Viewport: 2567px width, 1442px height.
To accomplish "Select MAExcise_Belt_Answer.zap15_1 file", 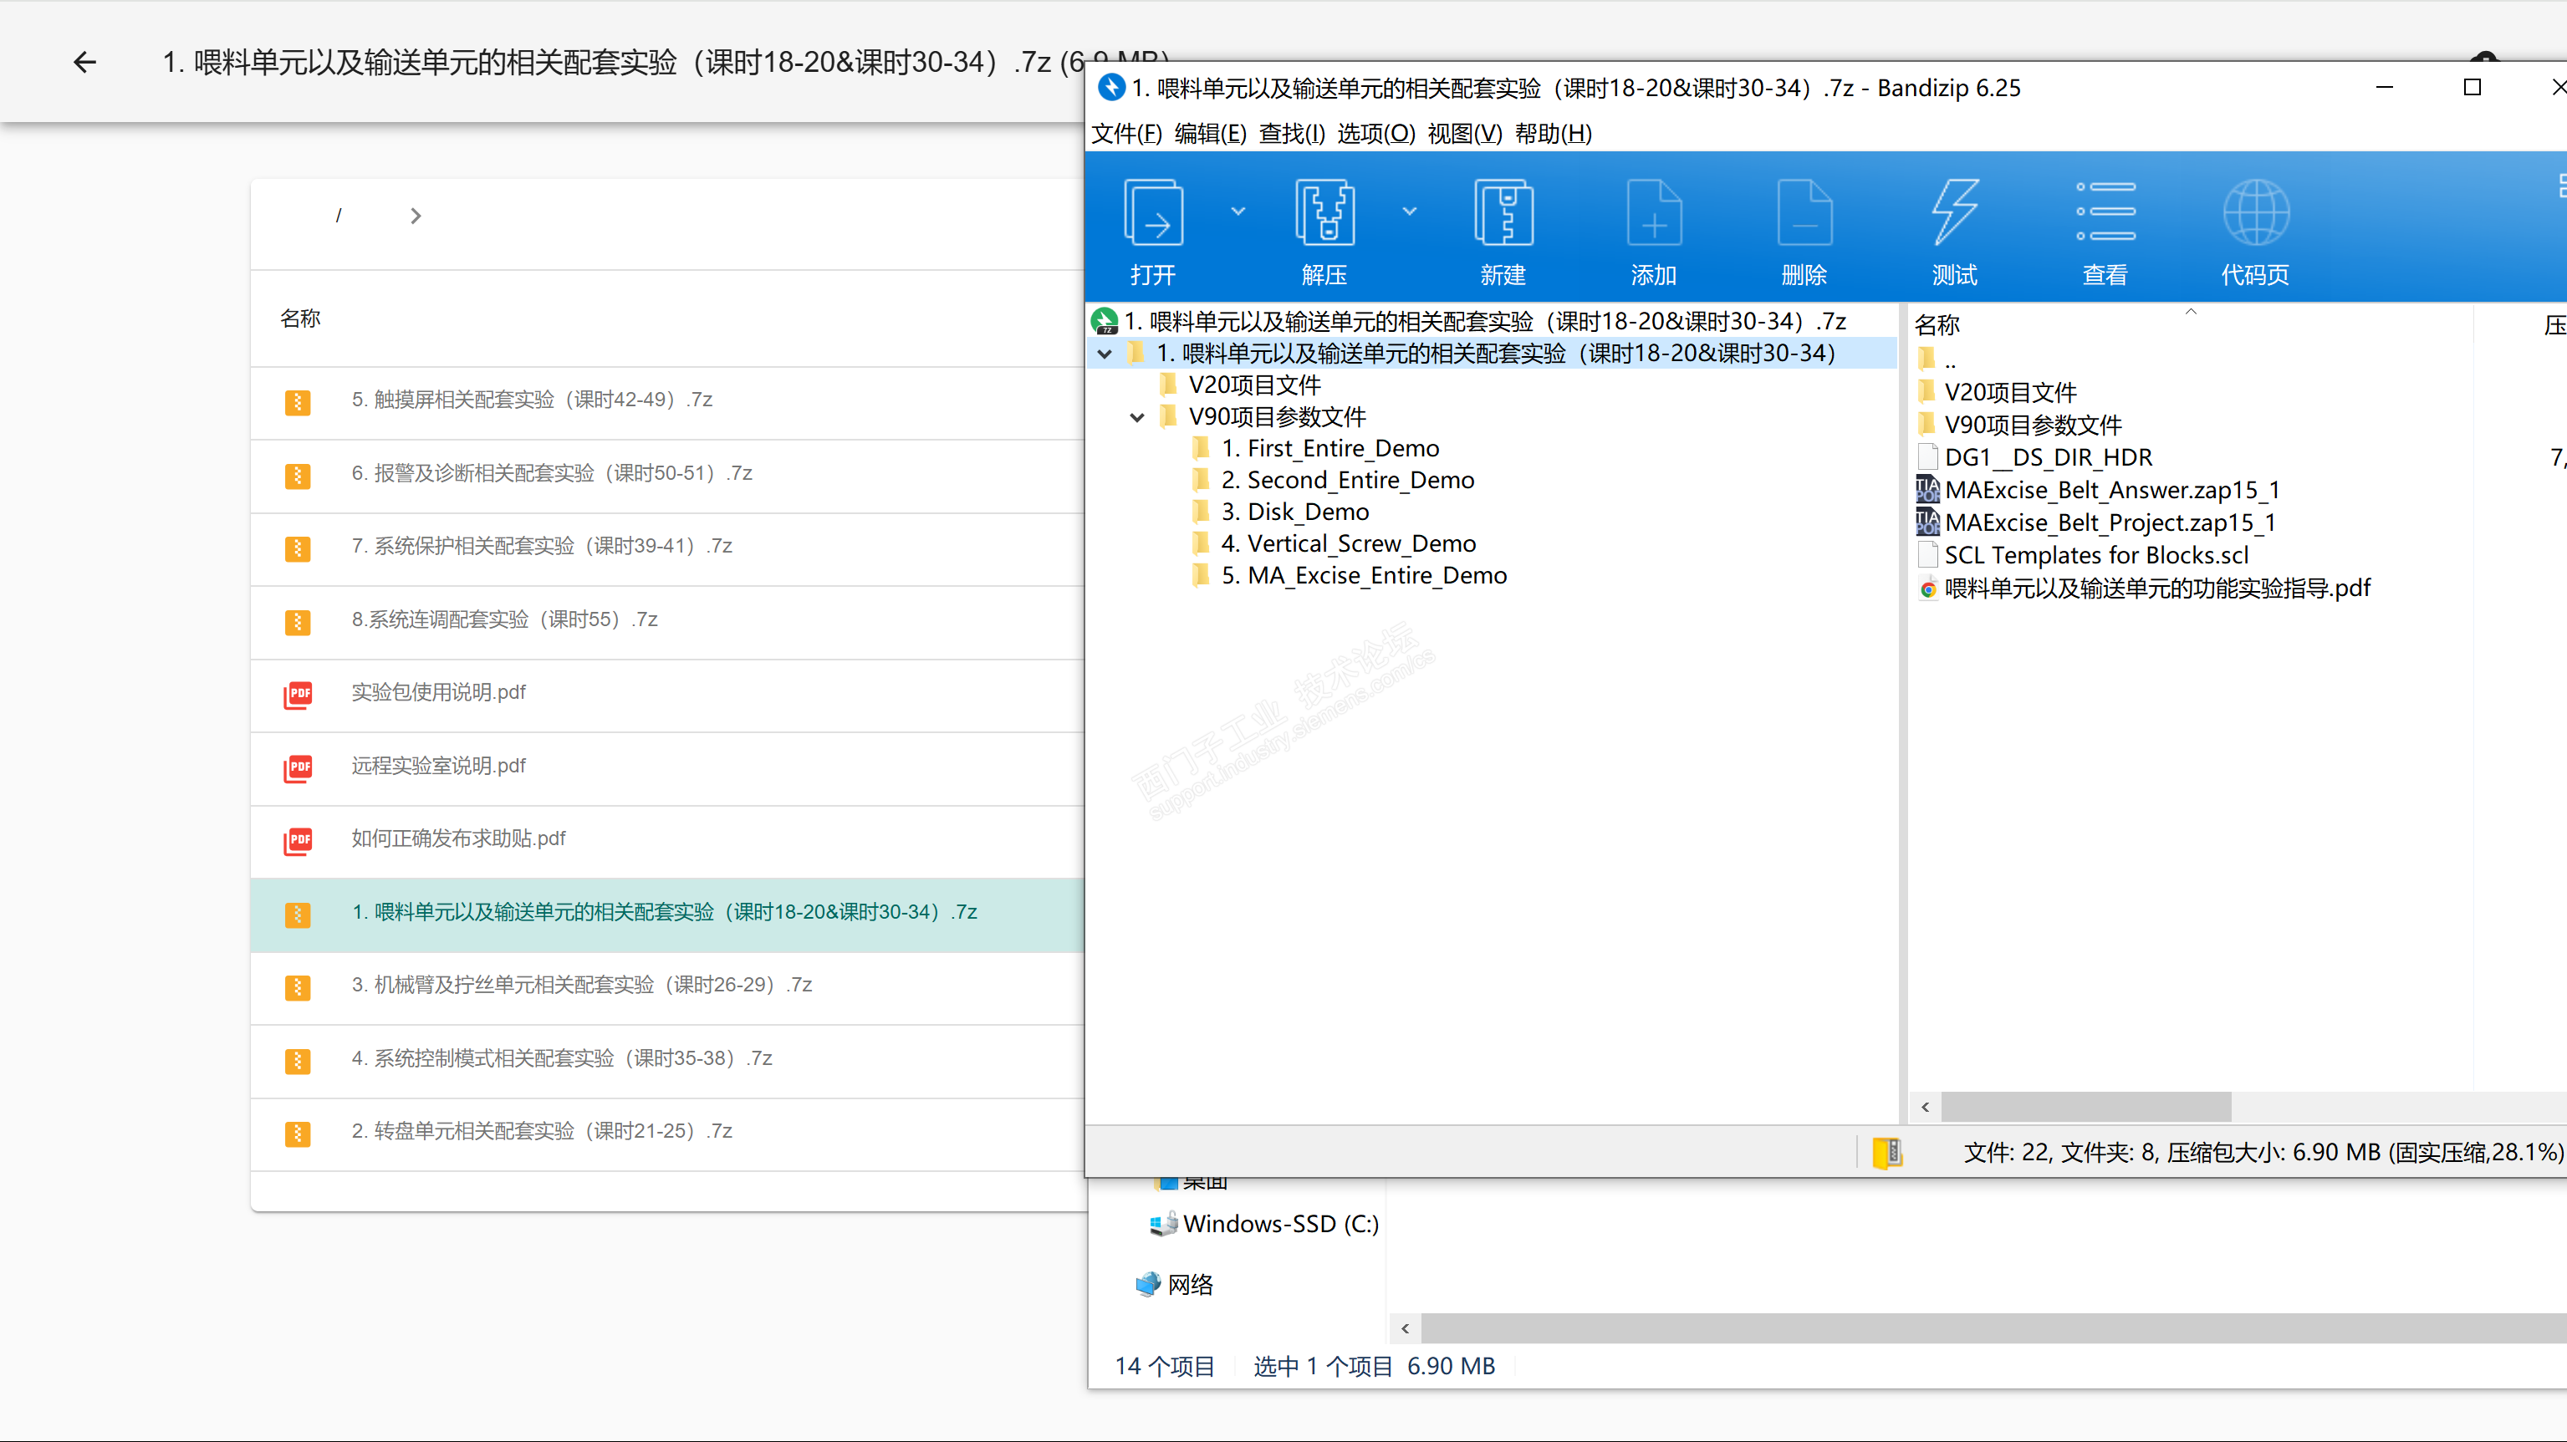I will pos(2110,491).
